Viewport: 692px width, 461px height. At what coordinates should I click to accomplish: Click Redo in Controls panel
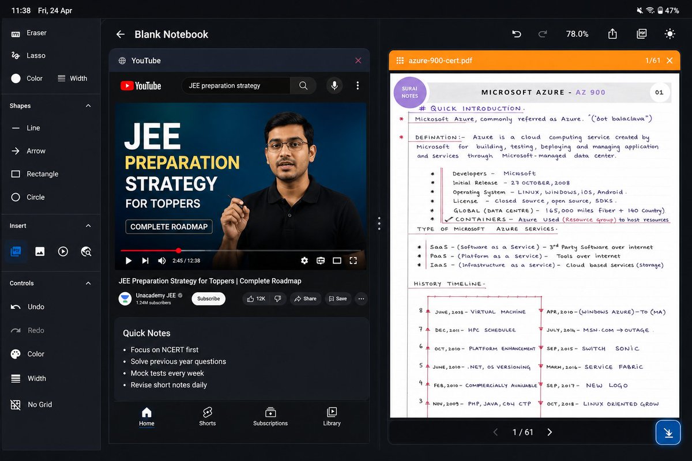pyautogui.click(x=28, y=330)
